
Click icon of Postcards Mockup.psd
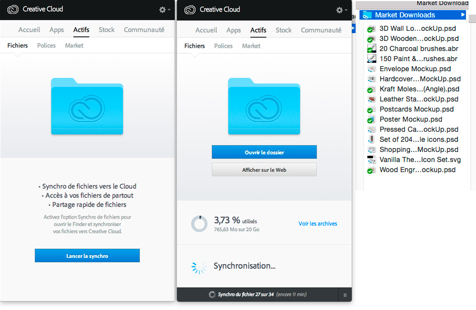coord(371,109)
